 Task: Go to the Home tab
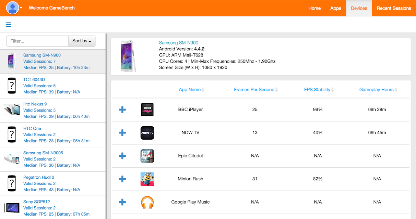(314, 8)
